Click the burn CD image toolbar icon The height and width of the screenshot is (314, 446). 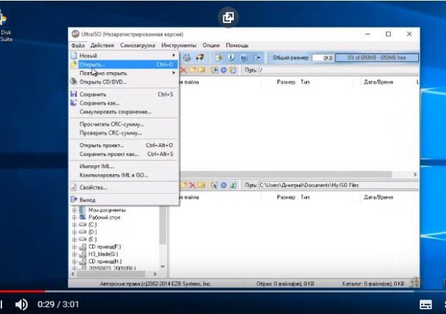pos(200,58)
